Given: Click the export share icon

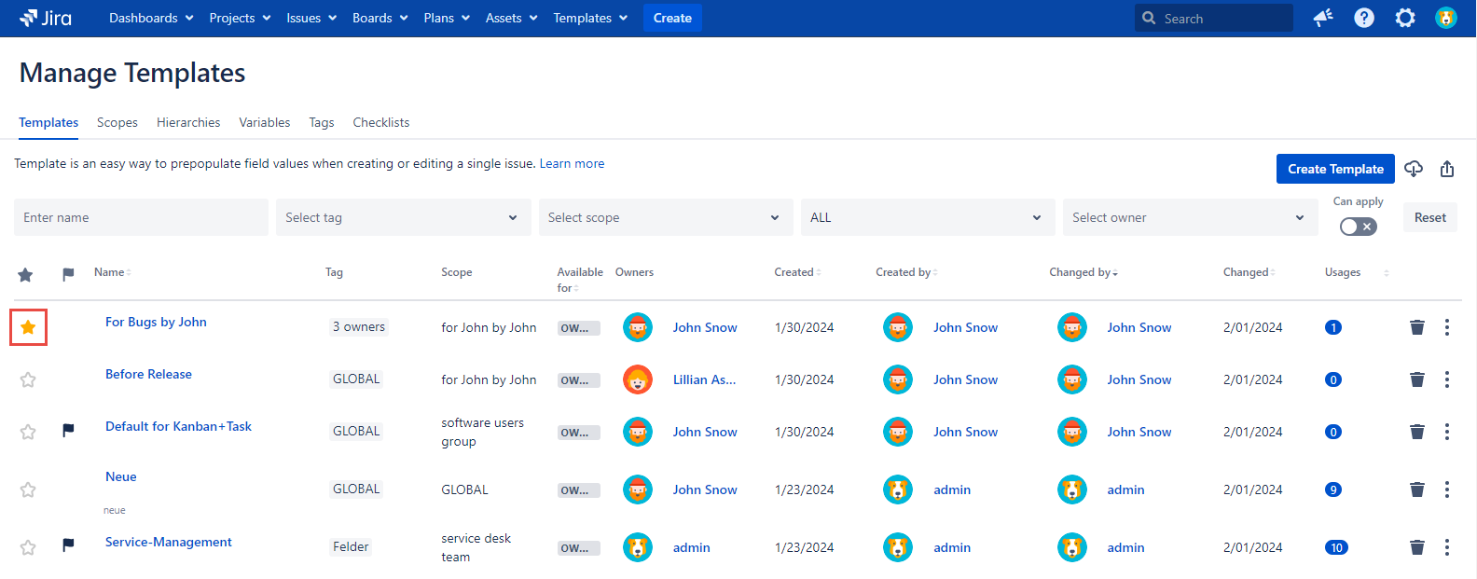Looking at the screenshot, I should coord(1446,169).
